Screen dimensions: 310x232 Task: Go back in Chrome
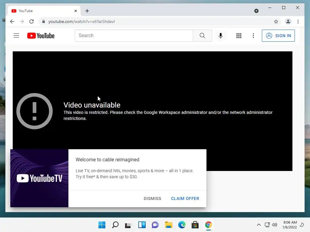pos(12,21)
